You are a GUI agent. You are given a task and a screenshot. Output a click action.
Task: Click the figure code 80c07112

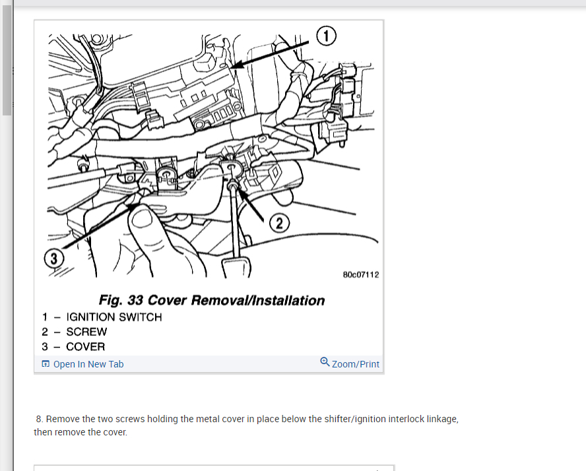361,275
